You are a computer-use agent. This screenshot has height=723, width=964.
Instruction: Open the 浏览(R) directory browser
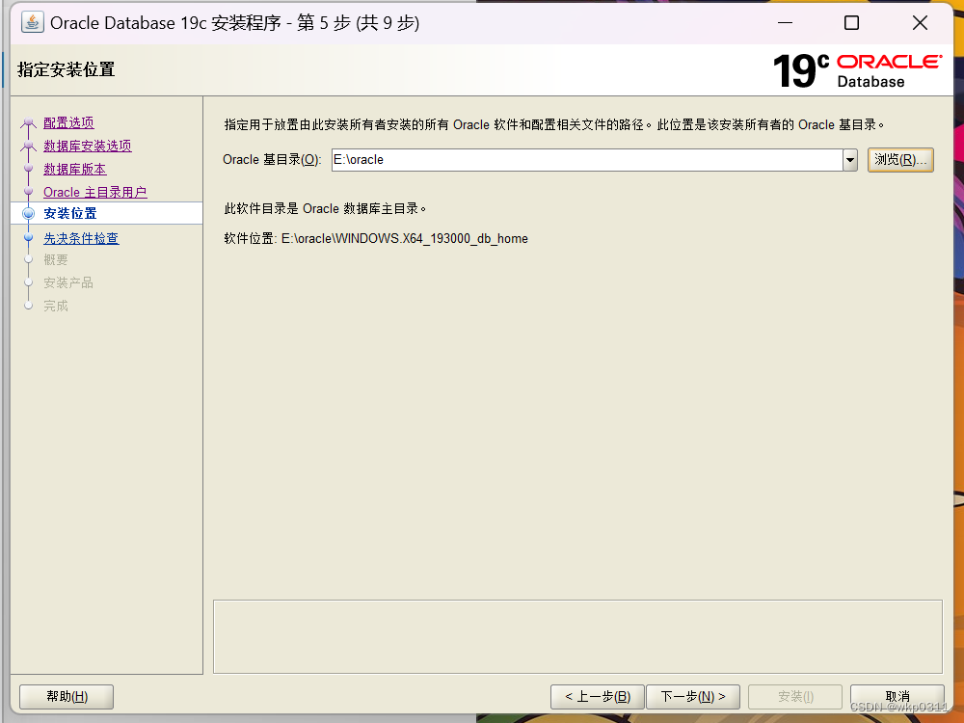[x=900, y=159]
